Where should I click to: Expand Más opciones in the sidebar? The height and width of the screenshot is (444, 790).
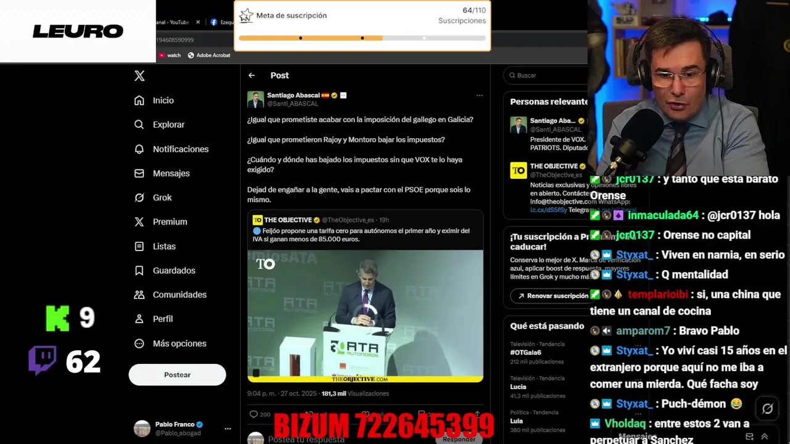pos(170,343)
